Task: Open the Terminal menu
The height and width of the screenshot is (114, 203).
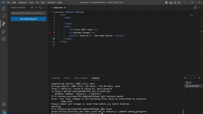Action: 51,2
